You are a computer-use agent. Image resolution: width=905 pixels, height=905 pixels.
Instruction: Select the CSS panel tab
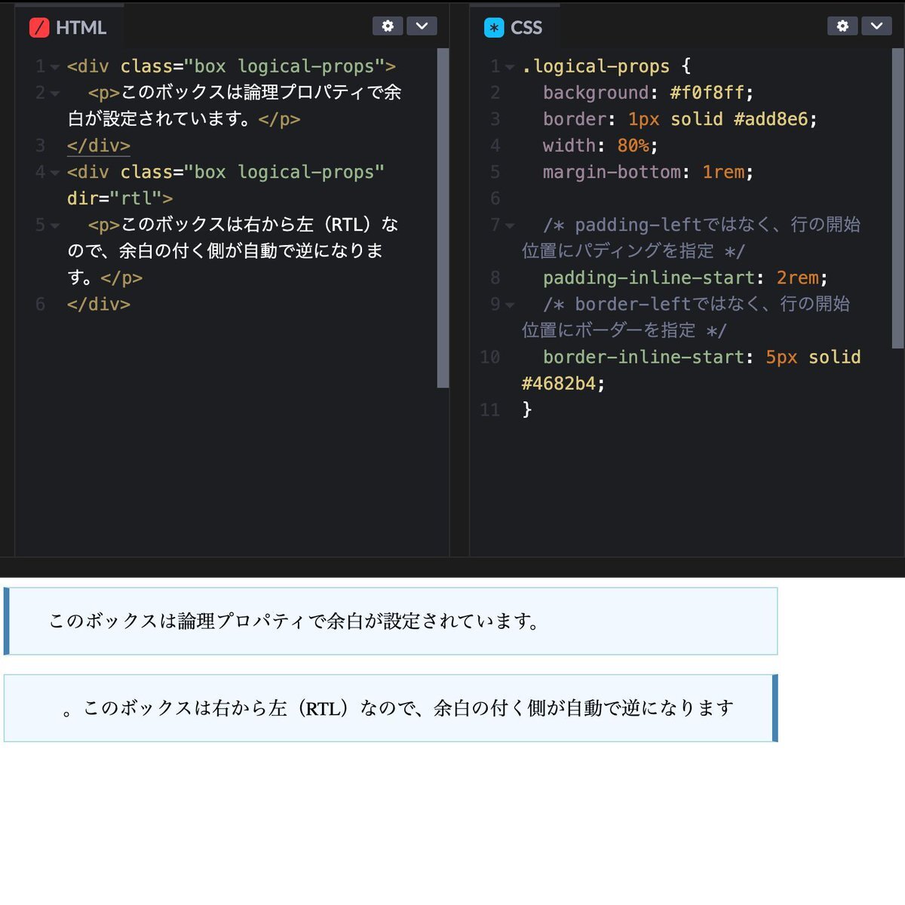514,28
